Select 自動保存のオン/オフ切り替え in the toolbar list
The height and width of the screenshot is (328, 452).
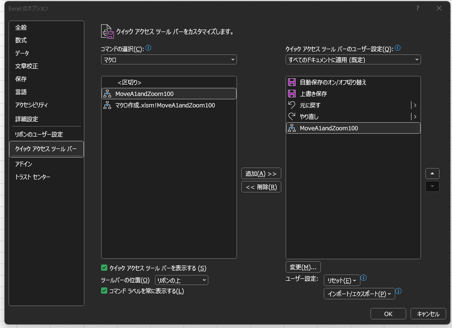(x=353, y=82)
